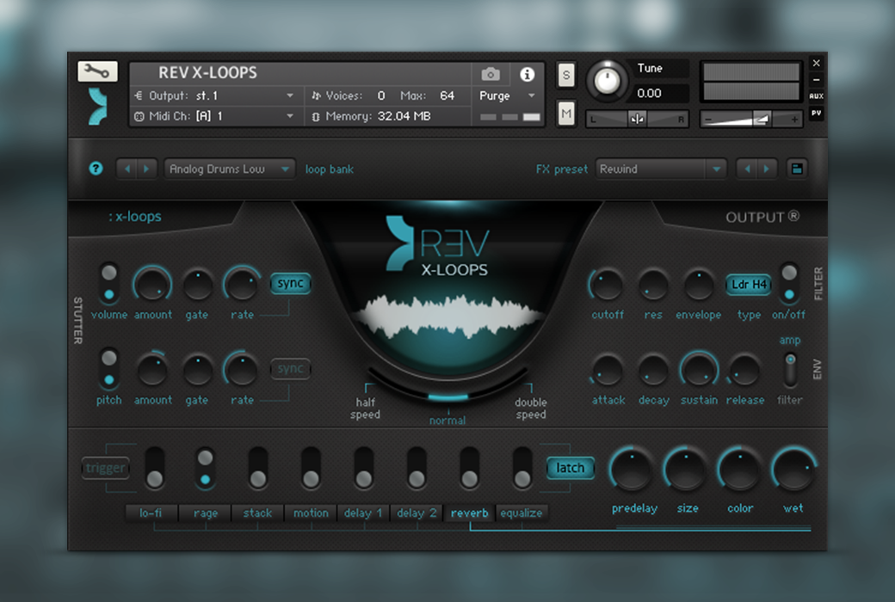Click the filter res knob
The width and height of the screenshot is (895, 602).
653,284
